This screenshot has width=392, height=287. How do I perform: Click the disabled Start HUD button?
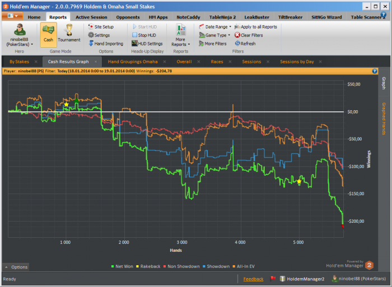[144, 27]
